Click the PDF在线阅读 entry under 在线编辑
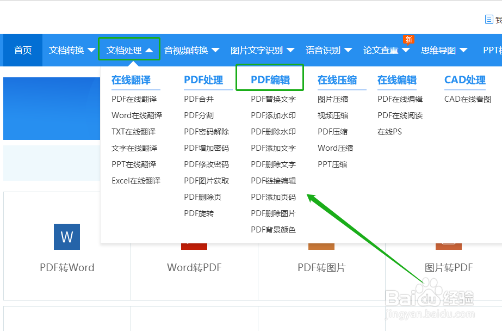The image size is (502, 331). [x=400, y=115]
